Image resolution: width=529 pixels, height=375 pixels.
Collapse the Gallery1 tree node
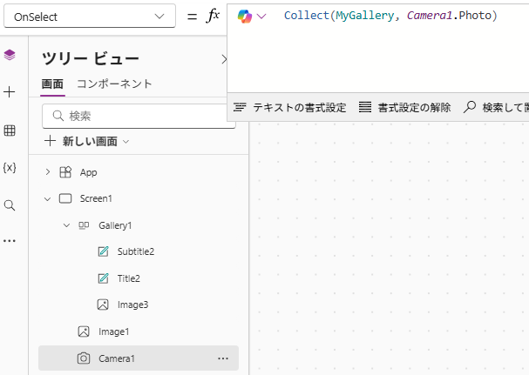tap(67, 225)
